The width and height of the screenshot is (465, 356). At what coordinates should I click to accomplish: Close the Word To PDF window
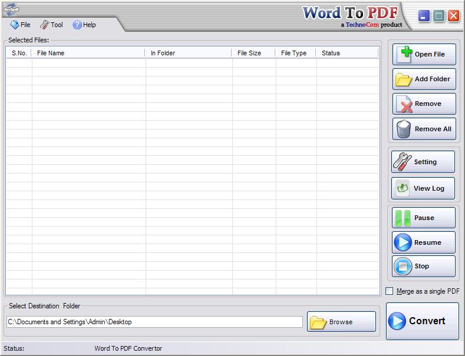(x=453, y=15)
